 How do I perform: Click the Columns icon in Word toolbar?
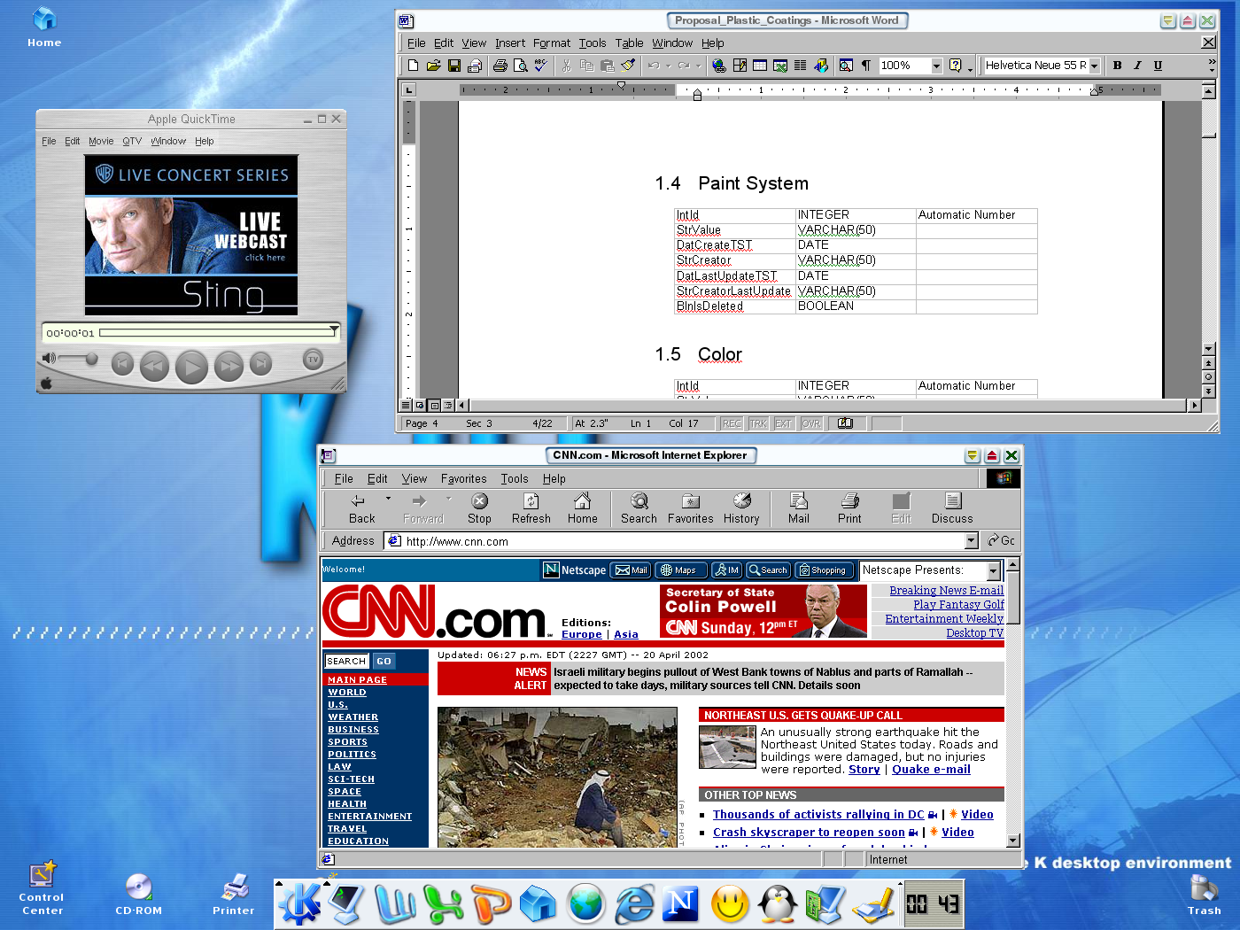[801, 66]
